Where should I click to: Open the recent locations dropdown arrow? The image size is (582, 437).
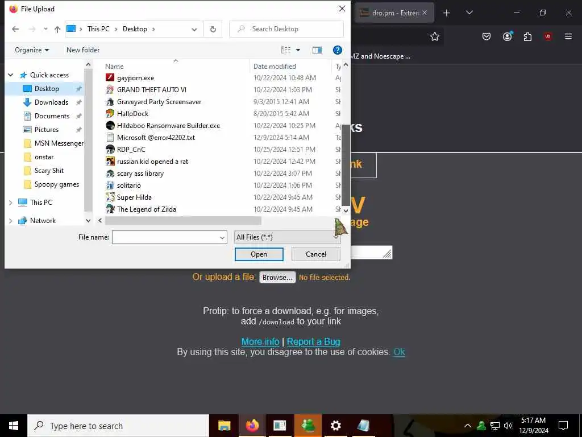pyautogui.click(x=45, y=29)
